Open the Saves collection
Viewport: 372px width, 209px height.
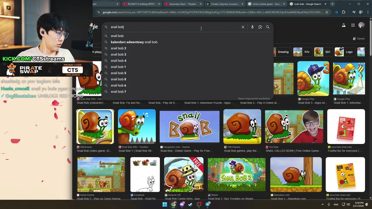coord(358,39)
